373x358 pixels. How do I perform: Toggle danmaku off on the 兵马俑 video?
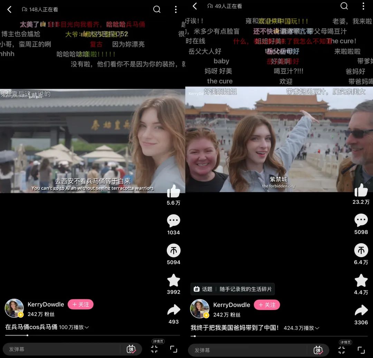pos(132,349)
